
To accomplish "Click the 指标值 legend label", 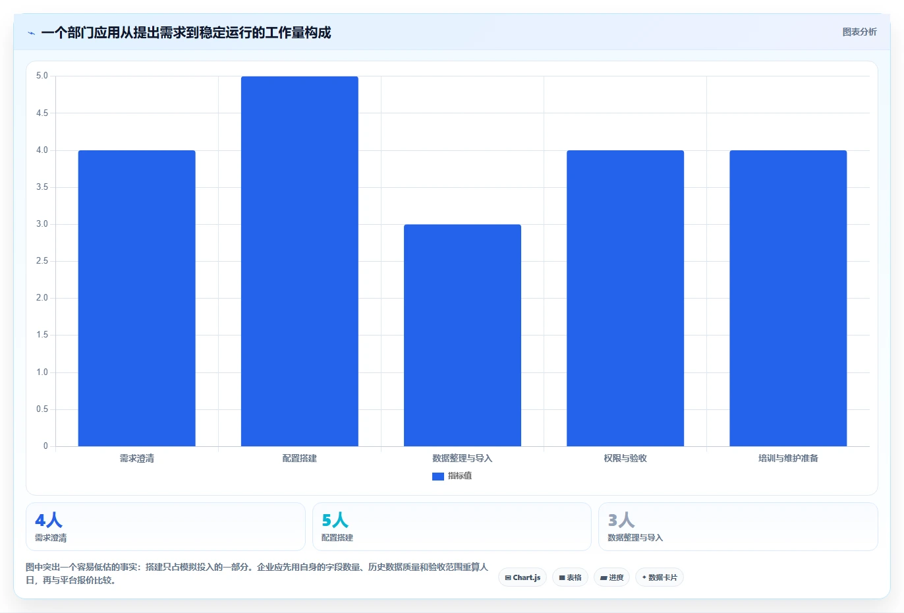I will [460, 476].
